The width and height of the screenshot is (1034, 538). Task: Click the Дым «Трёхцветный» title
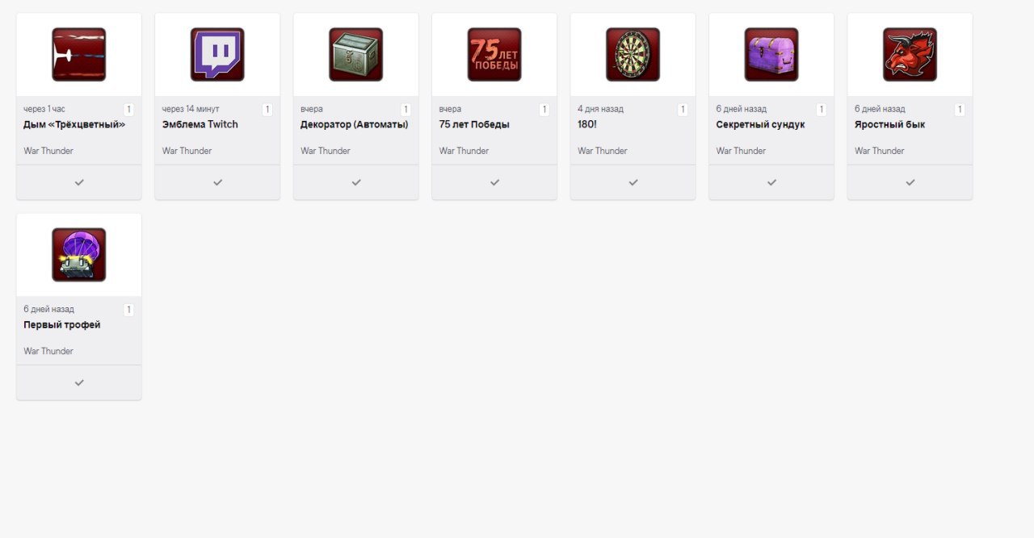(x=74, y=125)
